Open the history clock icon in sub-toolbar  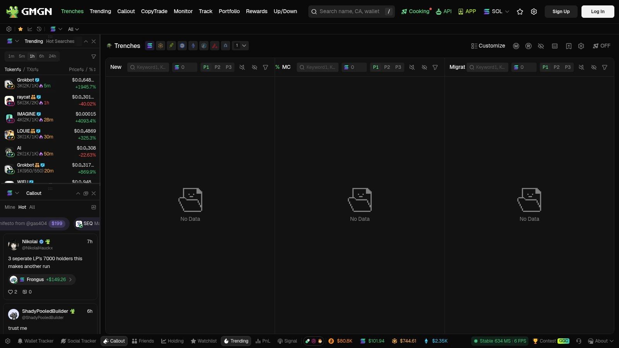39,29
